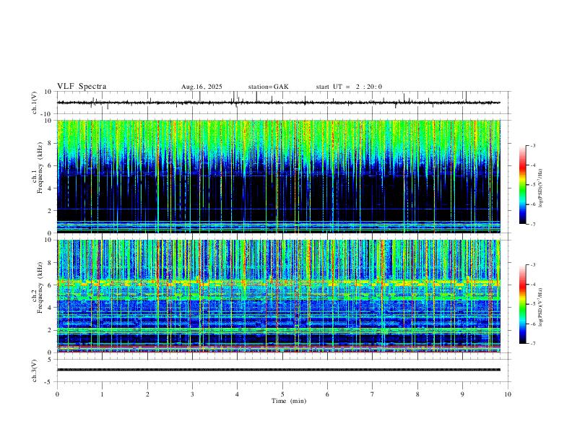The image size is (572, 442).
Task: Click the "ch.1(V)" waveform axis label
Action: [x=35, y=103]
